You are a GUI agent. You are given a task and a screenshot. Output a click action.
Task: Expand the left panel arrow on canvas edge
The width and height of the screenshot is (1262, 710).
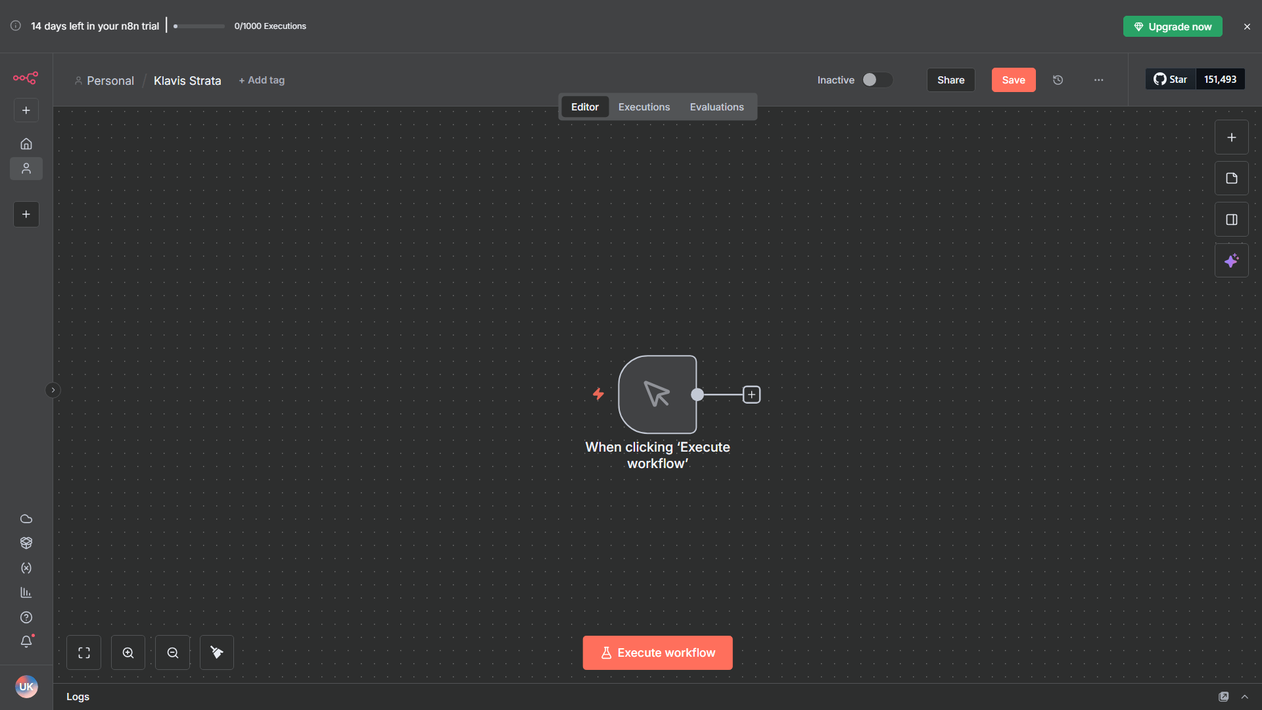click(53, 390)
